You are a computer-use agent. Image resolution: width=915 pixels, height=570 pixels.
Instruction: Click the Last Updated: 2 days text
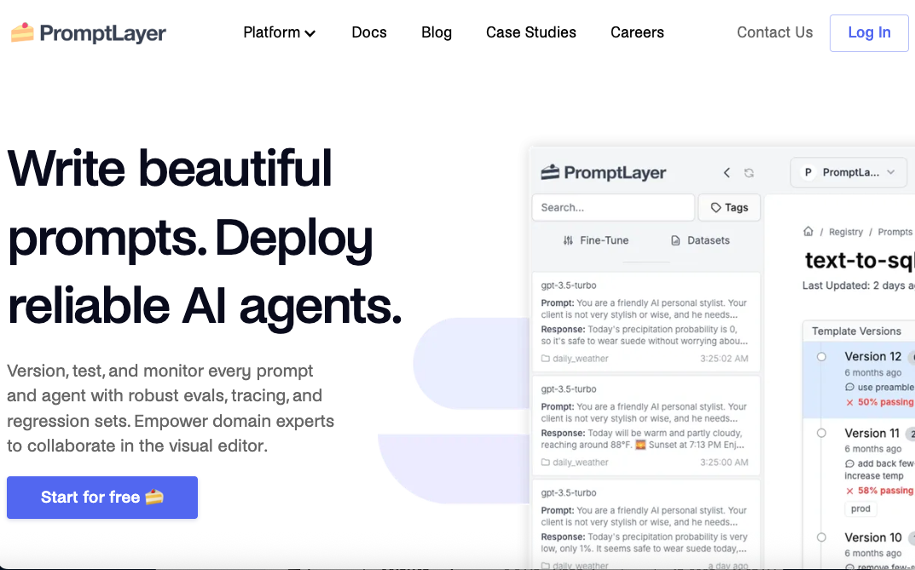tap(858, 285)
